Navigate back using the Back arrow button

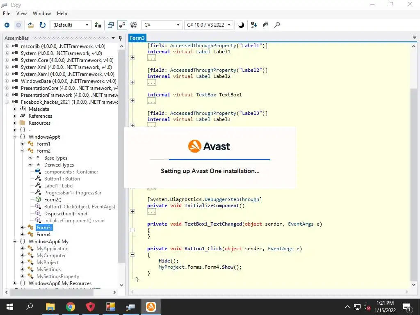pos(7,25)
